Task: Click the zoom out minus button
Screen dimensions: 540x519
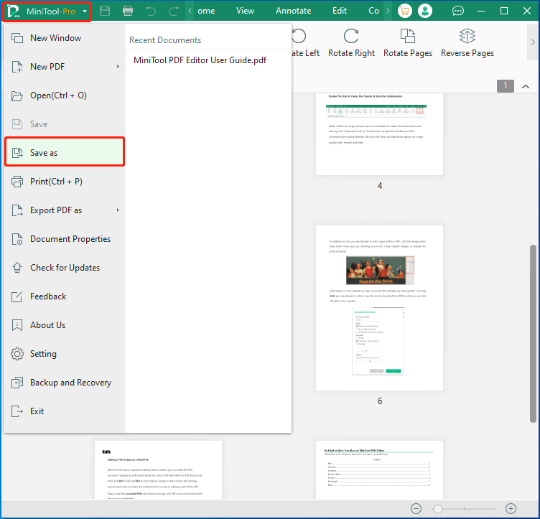Action: coord(416,508)
